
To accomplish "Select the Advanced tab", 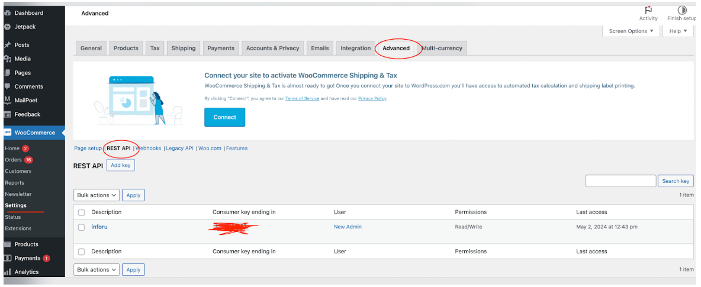I will click(x=396, y=49).
